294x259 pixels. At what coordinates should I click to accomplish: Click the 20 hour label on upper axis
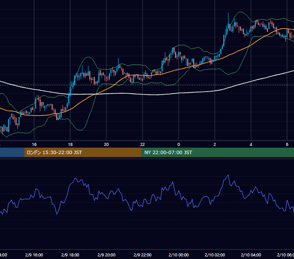[106, 145]
